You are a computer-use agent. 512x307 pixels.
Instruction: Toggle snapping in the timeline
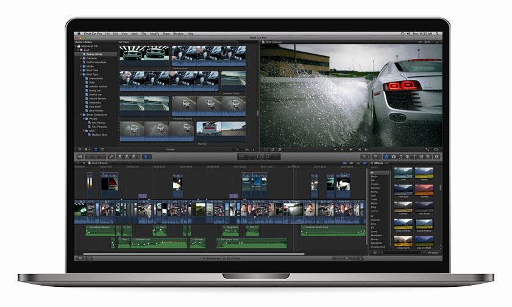click(365, 163)
